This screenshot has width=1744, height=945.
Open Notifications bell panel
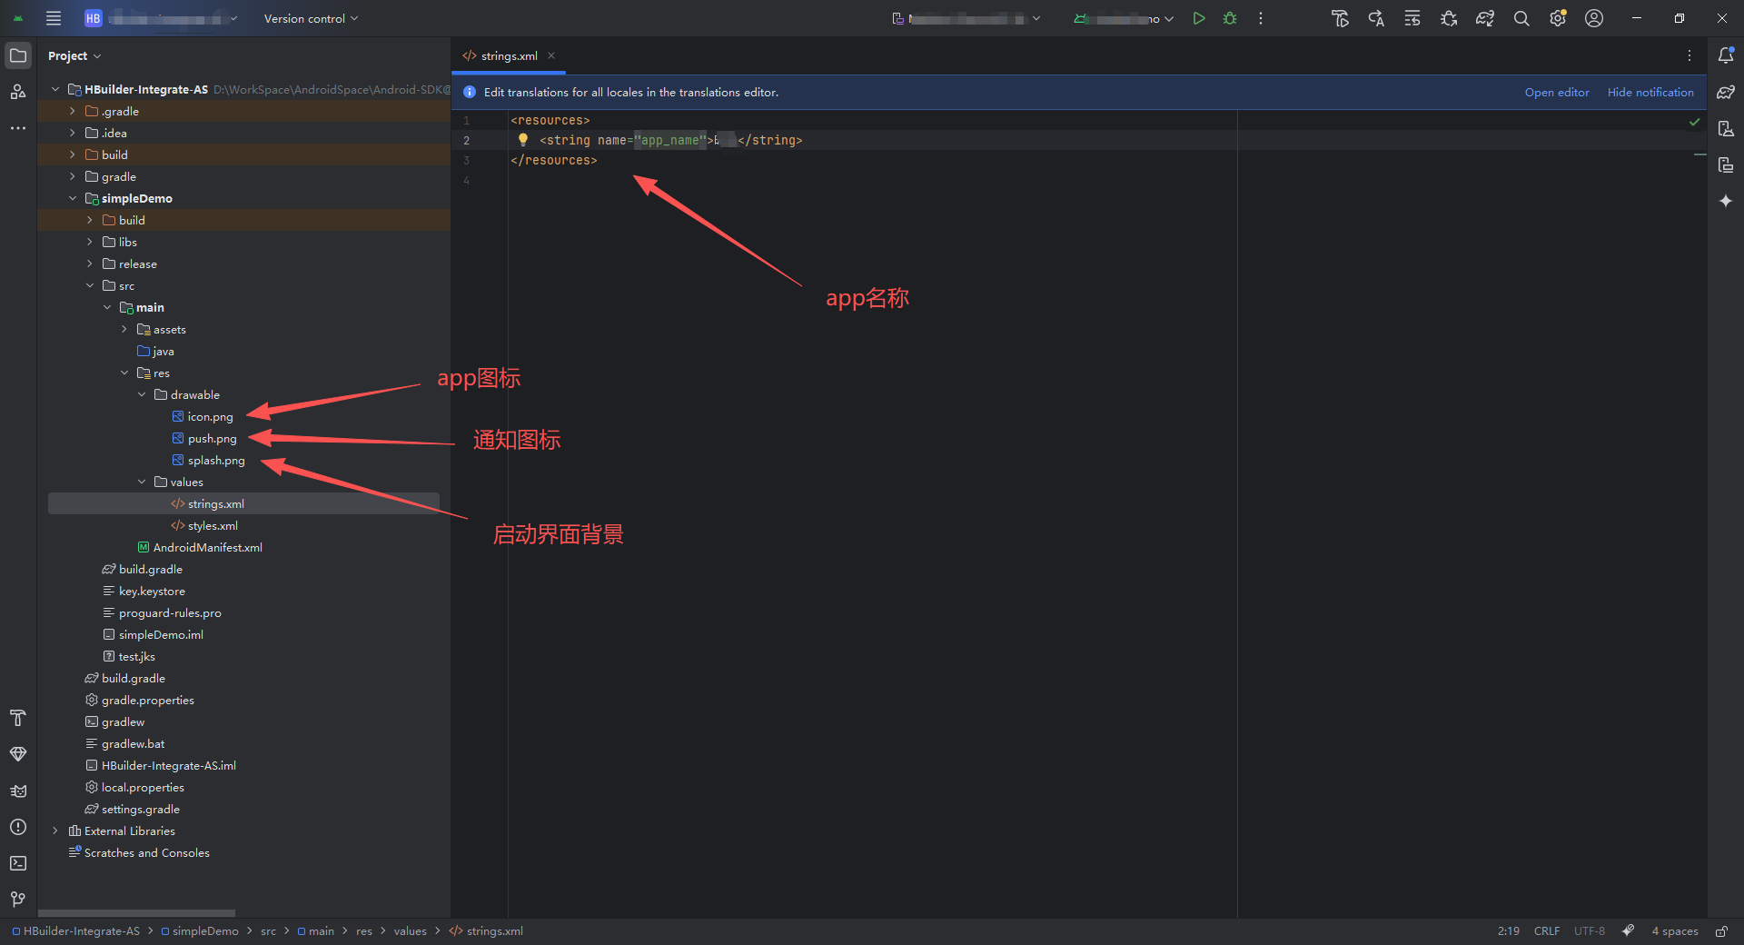coord(1726,55)
